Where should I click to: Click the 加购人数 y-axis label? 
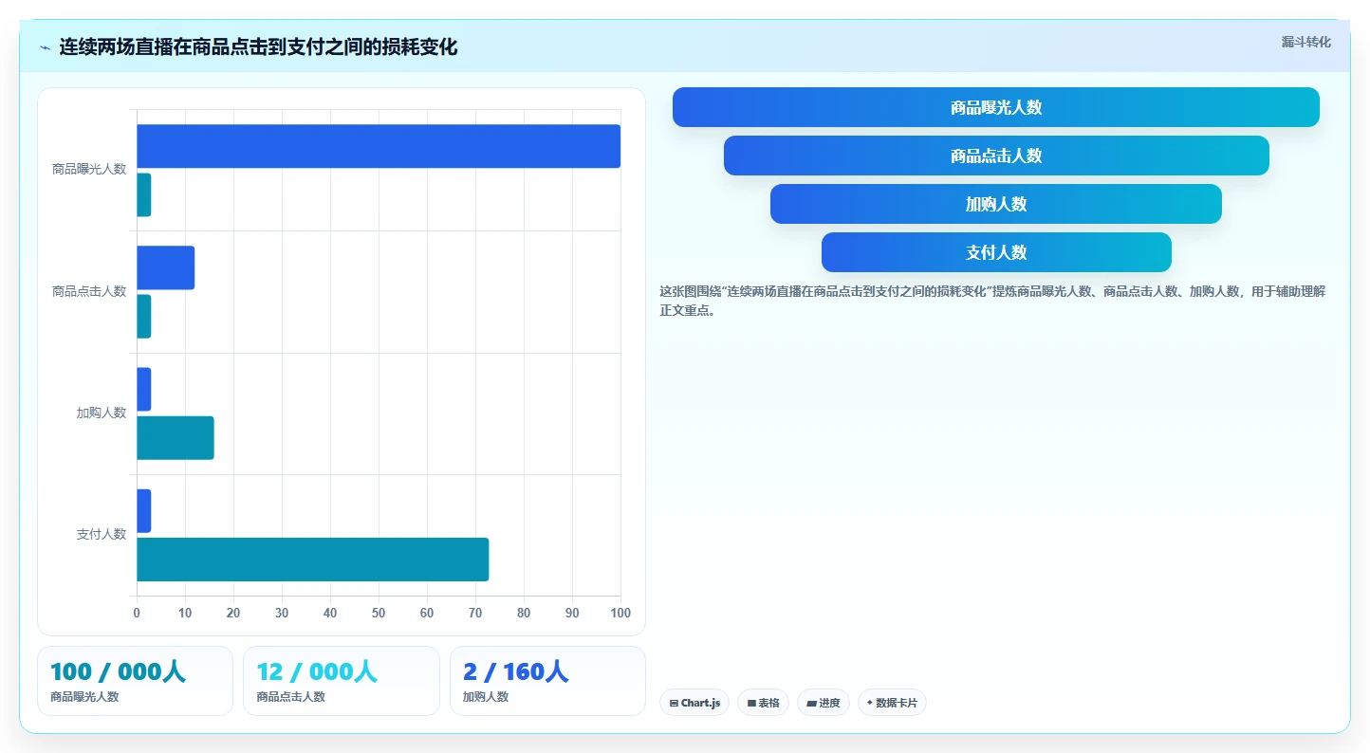[102, 413]
